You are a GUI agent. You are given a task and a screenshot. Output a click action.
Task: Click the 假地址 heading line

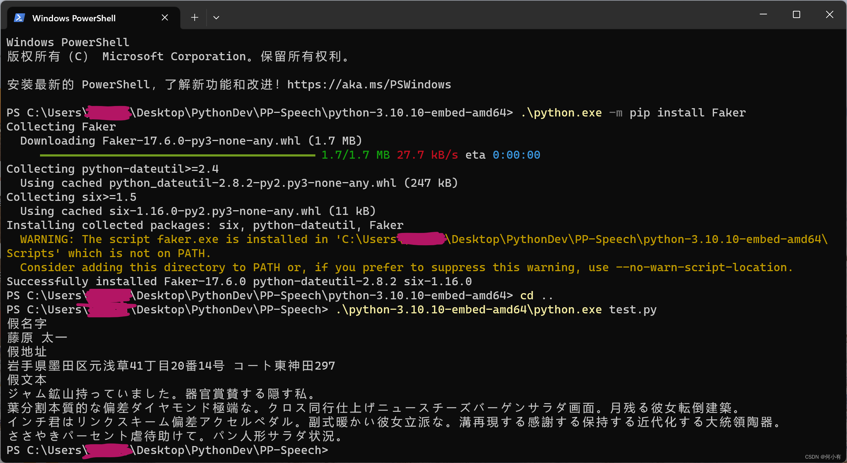click(x=27, y=352)
